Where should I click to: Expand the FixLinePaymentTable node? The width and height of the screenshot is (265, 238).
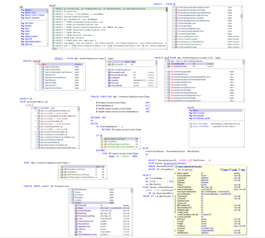point(173,34)
